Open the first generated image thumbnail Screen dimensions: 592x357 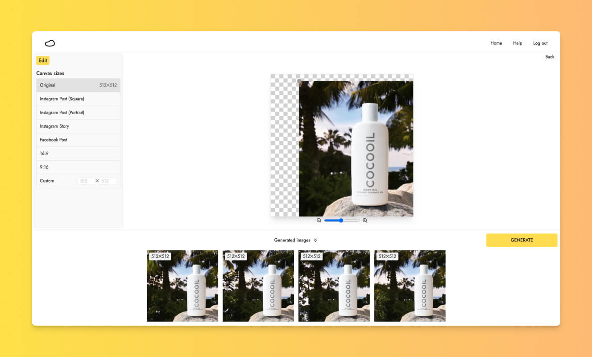click(x=182, y=286)
